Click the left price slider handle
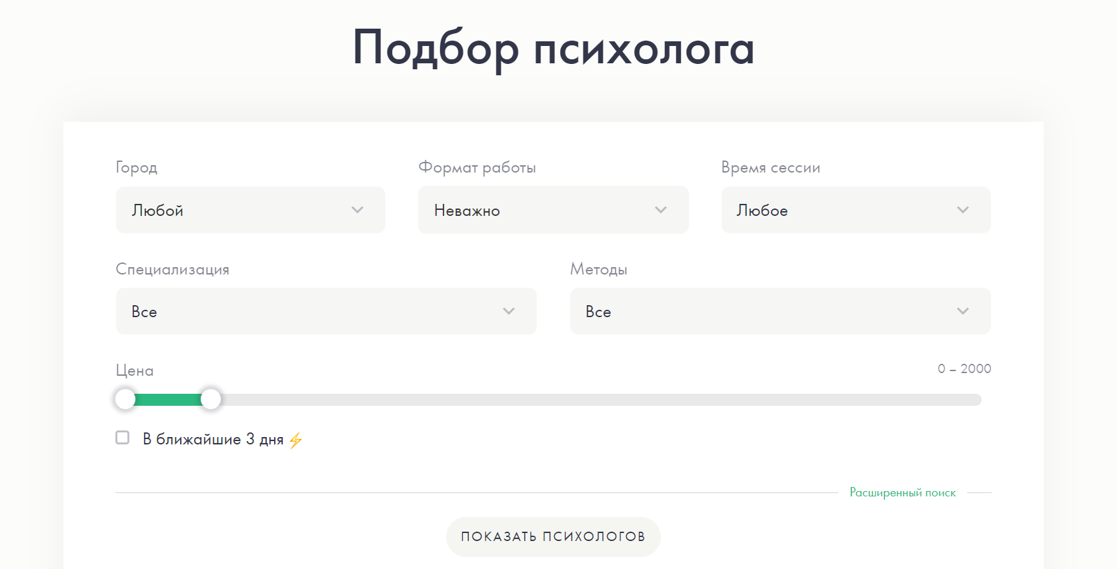 coord(125,399)
